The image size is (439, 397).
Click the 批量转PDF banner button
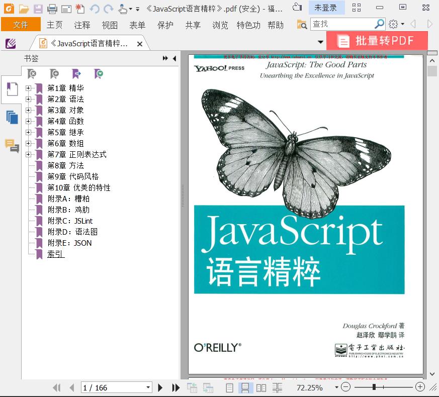pyautogui.click(x=377, y=41)
